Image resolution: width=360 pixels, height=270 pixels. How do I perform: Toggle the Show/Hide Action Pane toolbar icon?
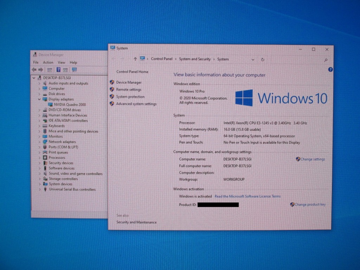65,70
